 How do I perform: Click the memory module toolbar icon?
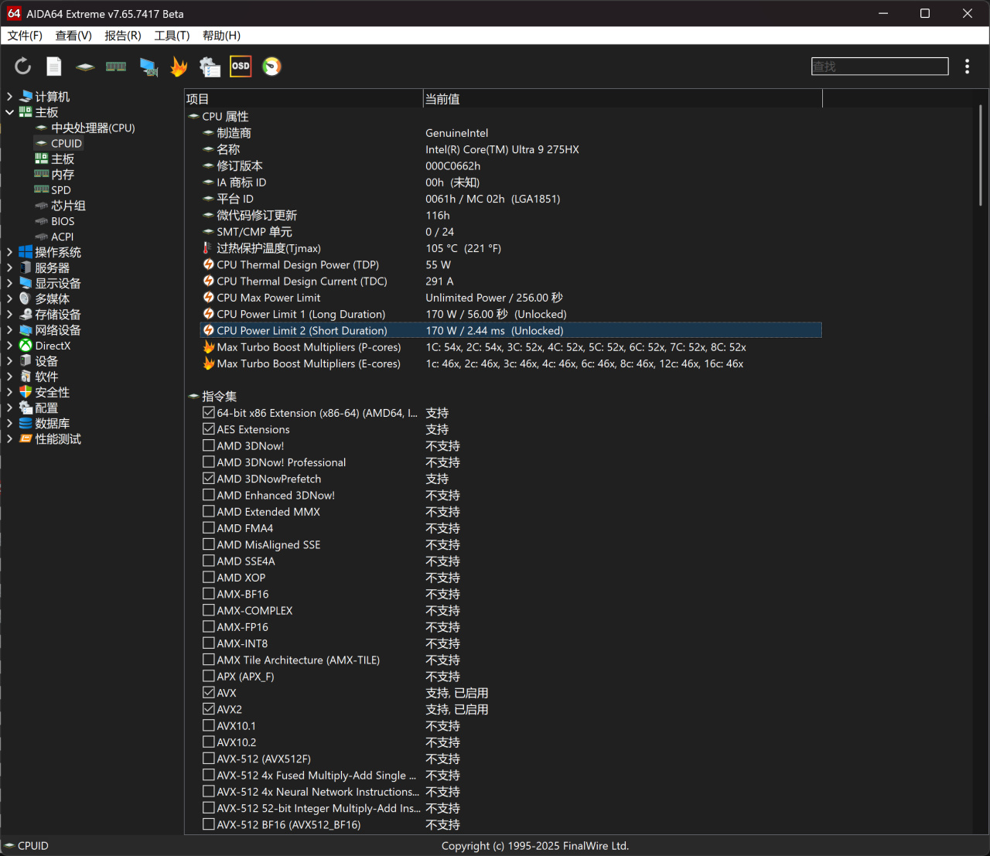(x=116, y=67)
